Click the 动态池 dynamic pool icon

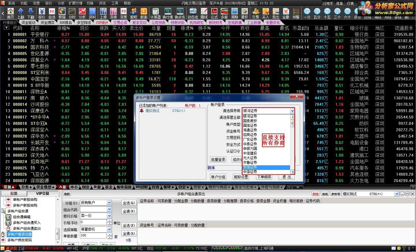tap(193, 13)
